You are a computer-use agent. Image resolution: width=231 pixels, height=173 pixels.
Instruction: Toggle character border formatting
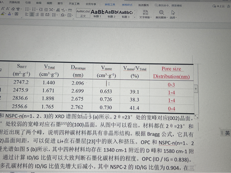[17, 14]
